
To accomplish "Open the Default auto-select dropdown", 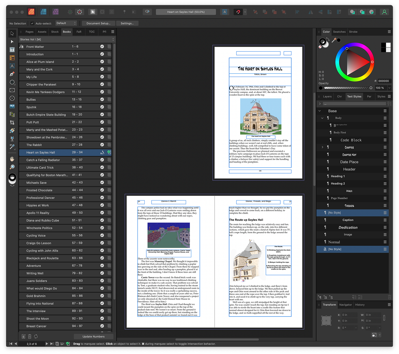I will (x=66, y=23).
